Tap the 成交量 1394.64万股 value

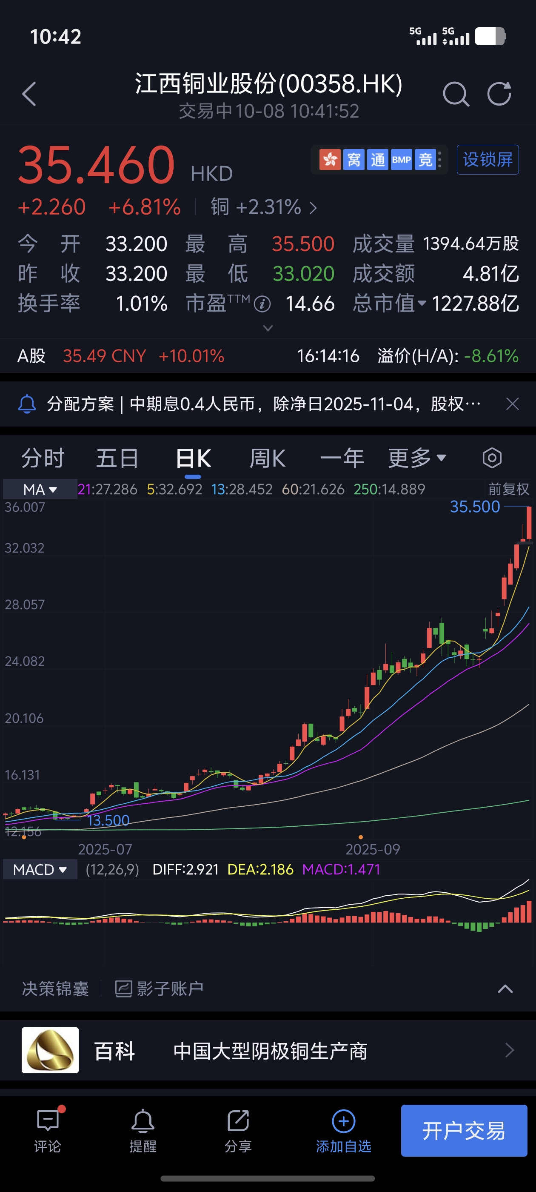tap(471, 244)
